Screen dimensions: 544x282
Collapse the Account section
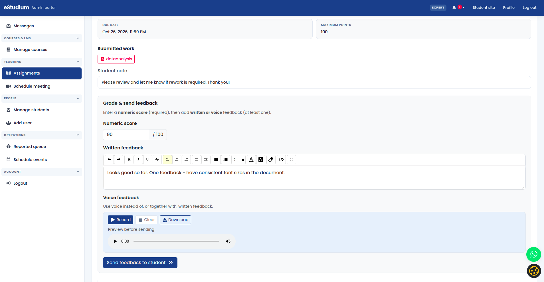pyautogui.click(x=42, y=172)
